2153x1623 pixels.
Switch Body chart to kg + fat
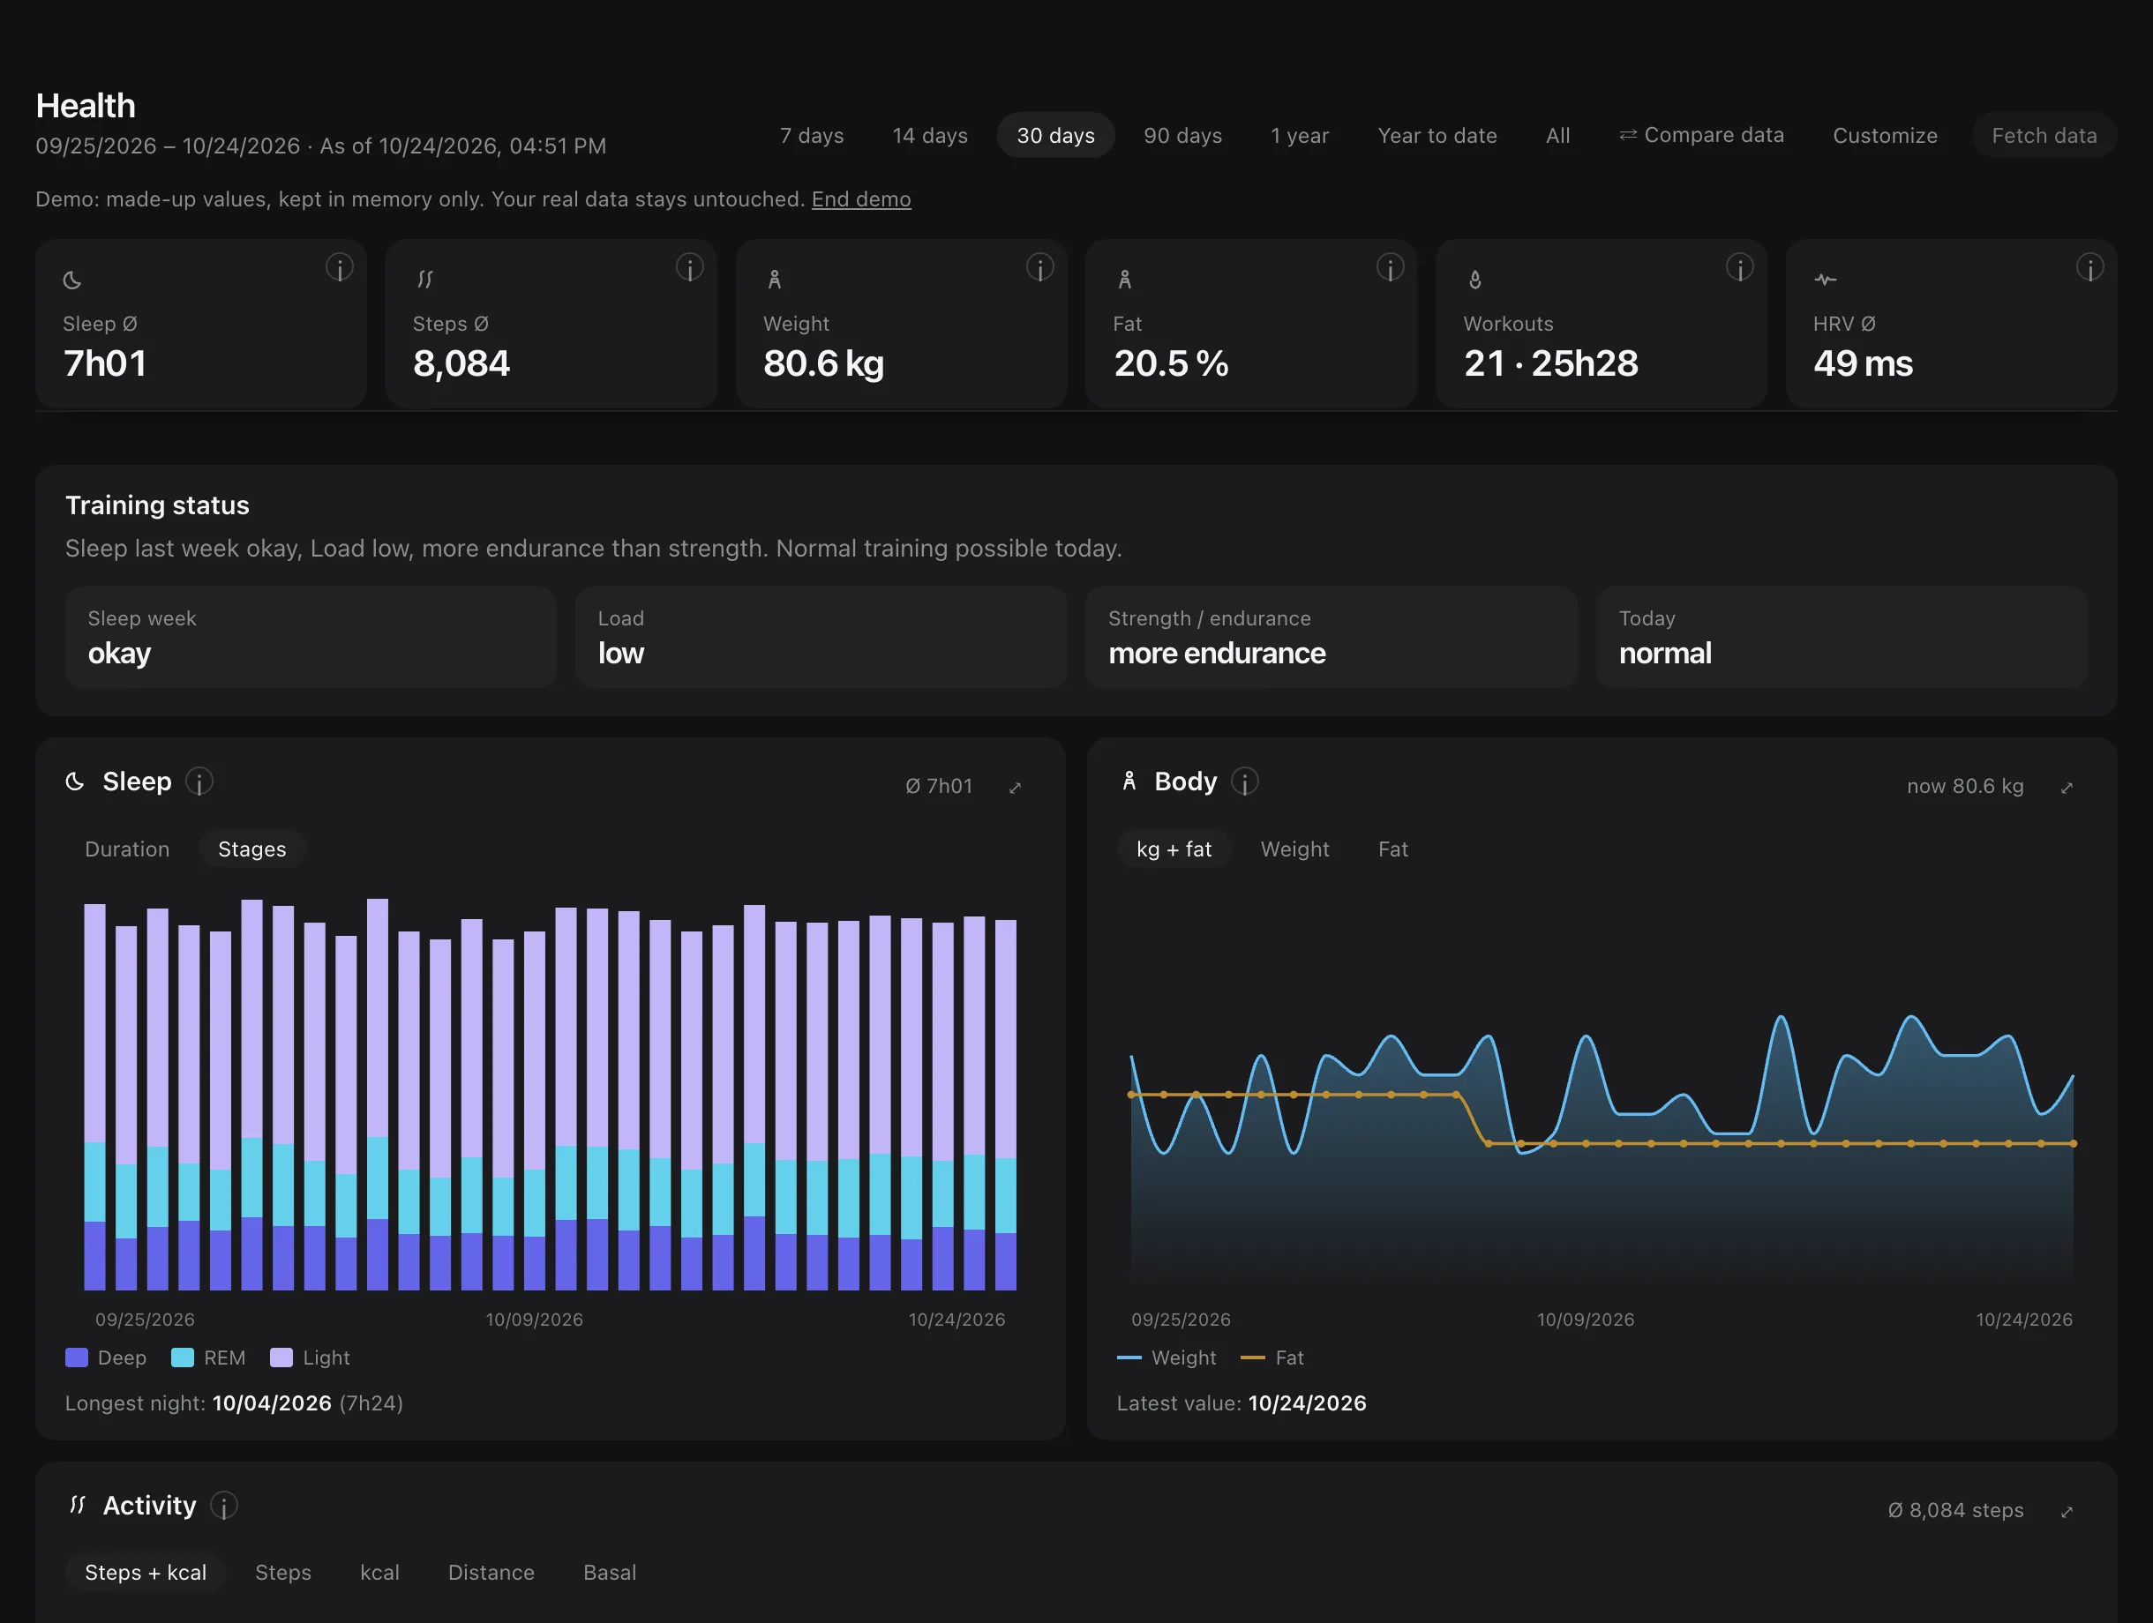1174,849
